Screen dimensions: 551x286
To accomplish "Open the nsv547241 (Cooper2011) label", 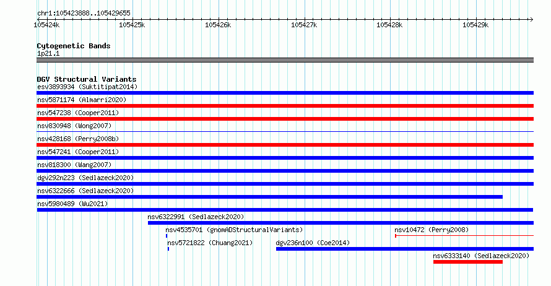I will click(78, 152).
